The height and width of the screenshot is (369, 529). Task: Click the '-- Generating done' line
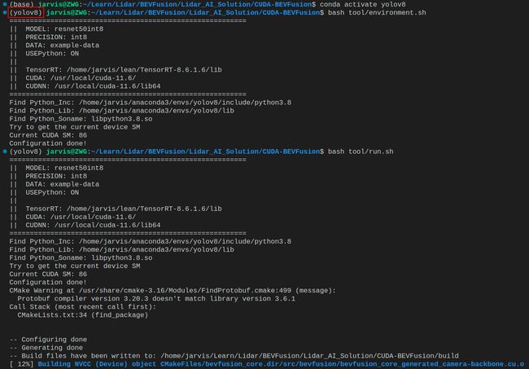click(46, 348)
